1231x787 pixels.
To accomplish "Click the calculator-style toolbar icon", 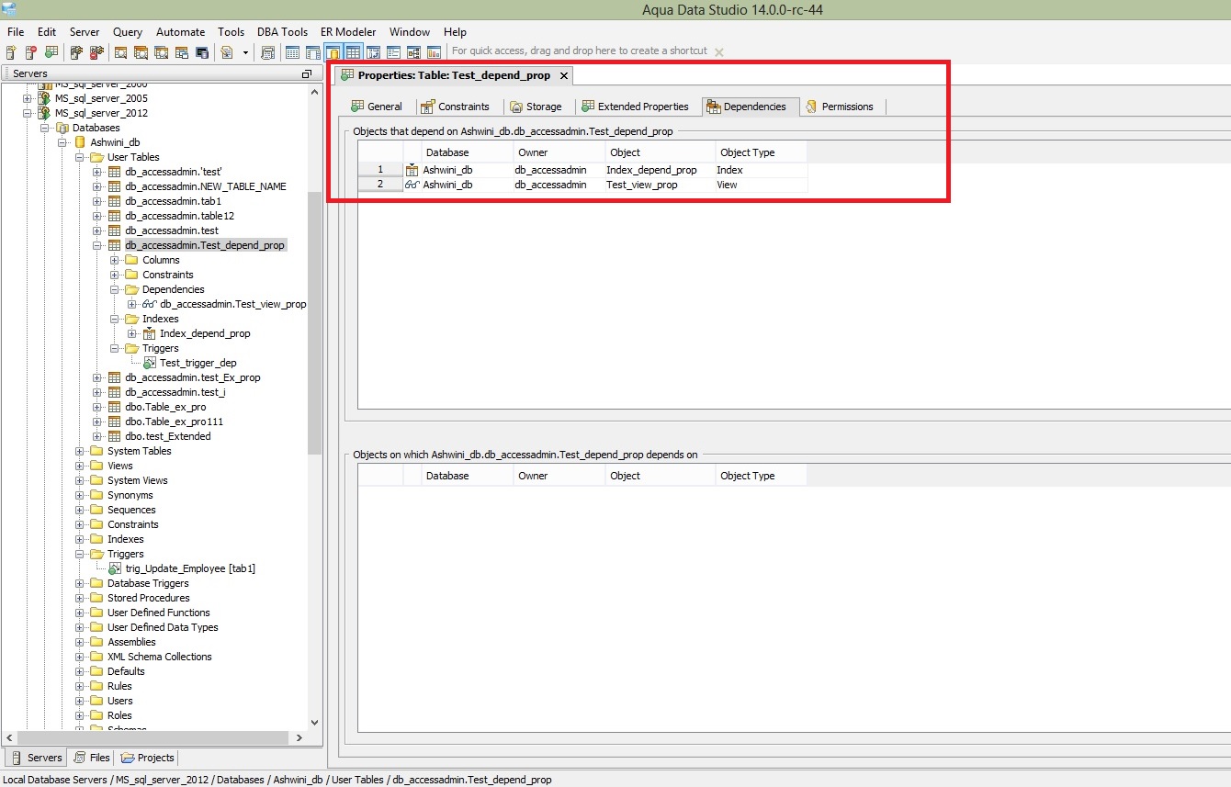I will point(268,52).
